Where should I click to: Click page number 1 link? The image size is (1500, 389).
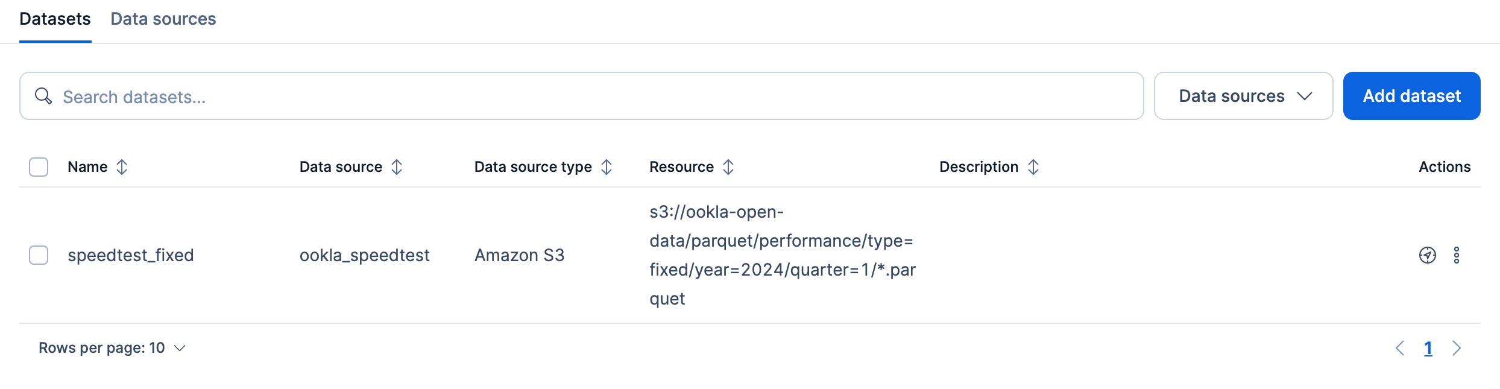click(1428, 348)
